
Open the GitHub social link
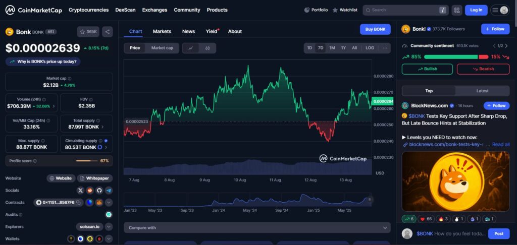tap(99, 191)
